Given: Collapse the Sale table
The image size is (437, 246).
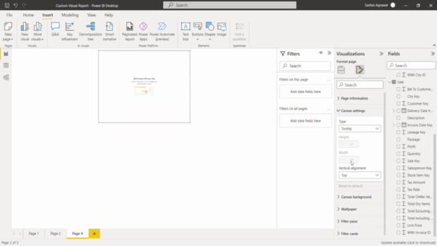Looking at the screenshot, I should click(390, 82).
